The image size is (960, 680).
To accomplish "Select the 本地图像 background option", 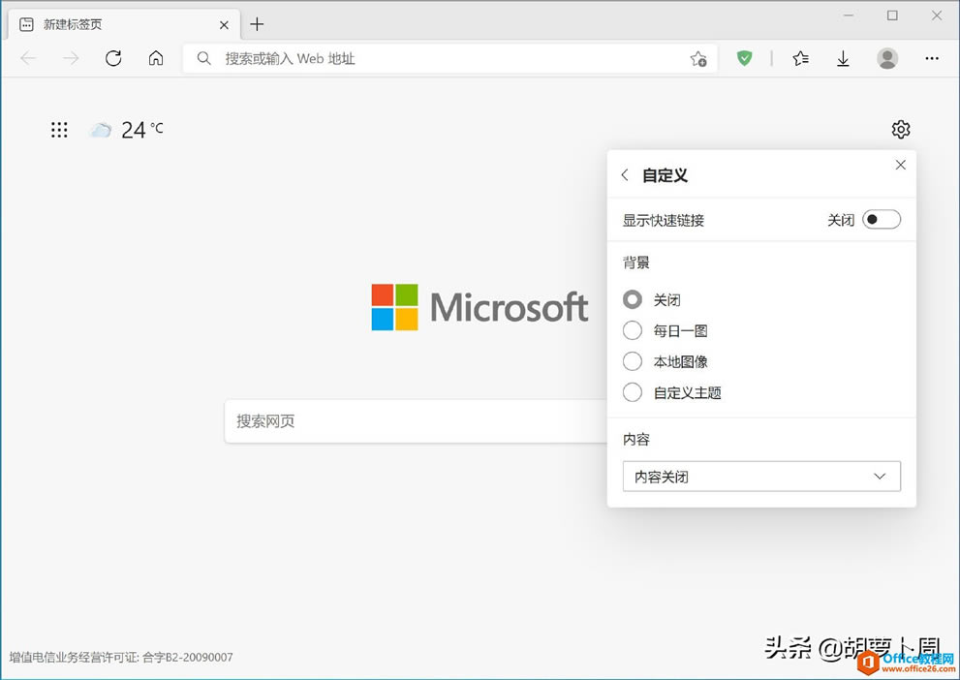I will pyautogui.click(x=633, y=361).
